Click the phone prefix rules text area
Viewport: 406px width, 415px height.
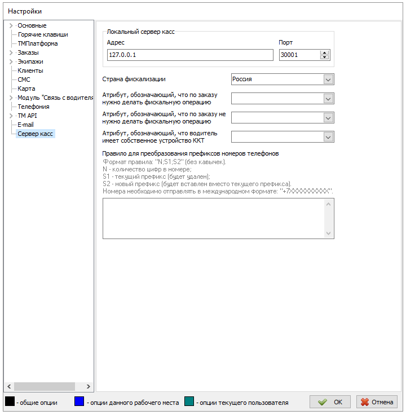(213, 218)
